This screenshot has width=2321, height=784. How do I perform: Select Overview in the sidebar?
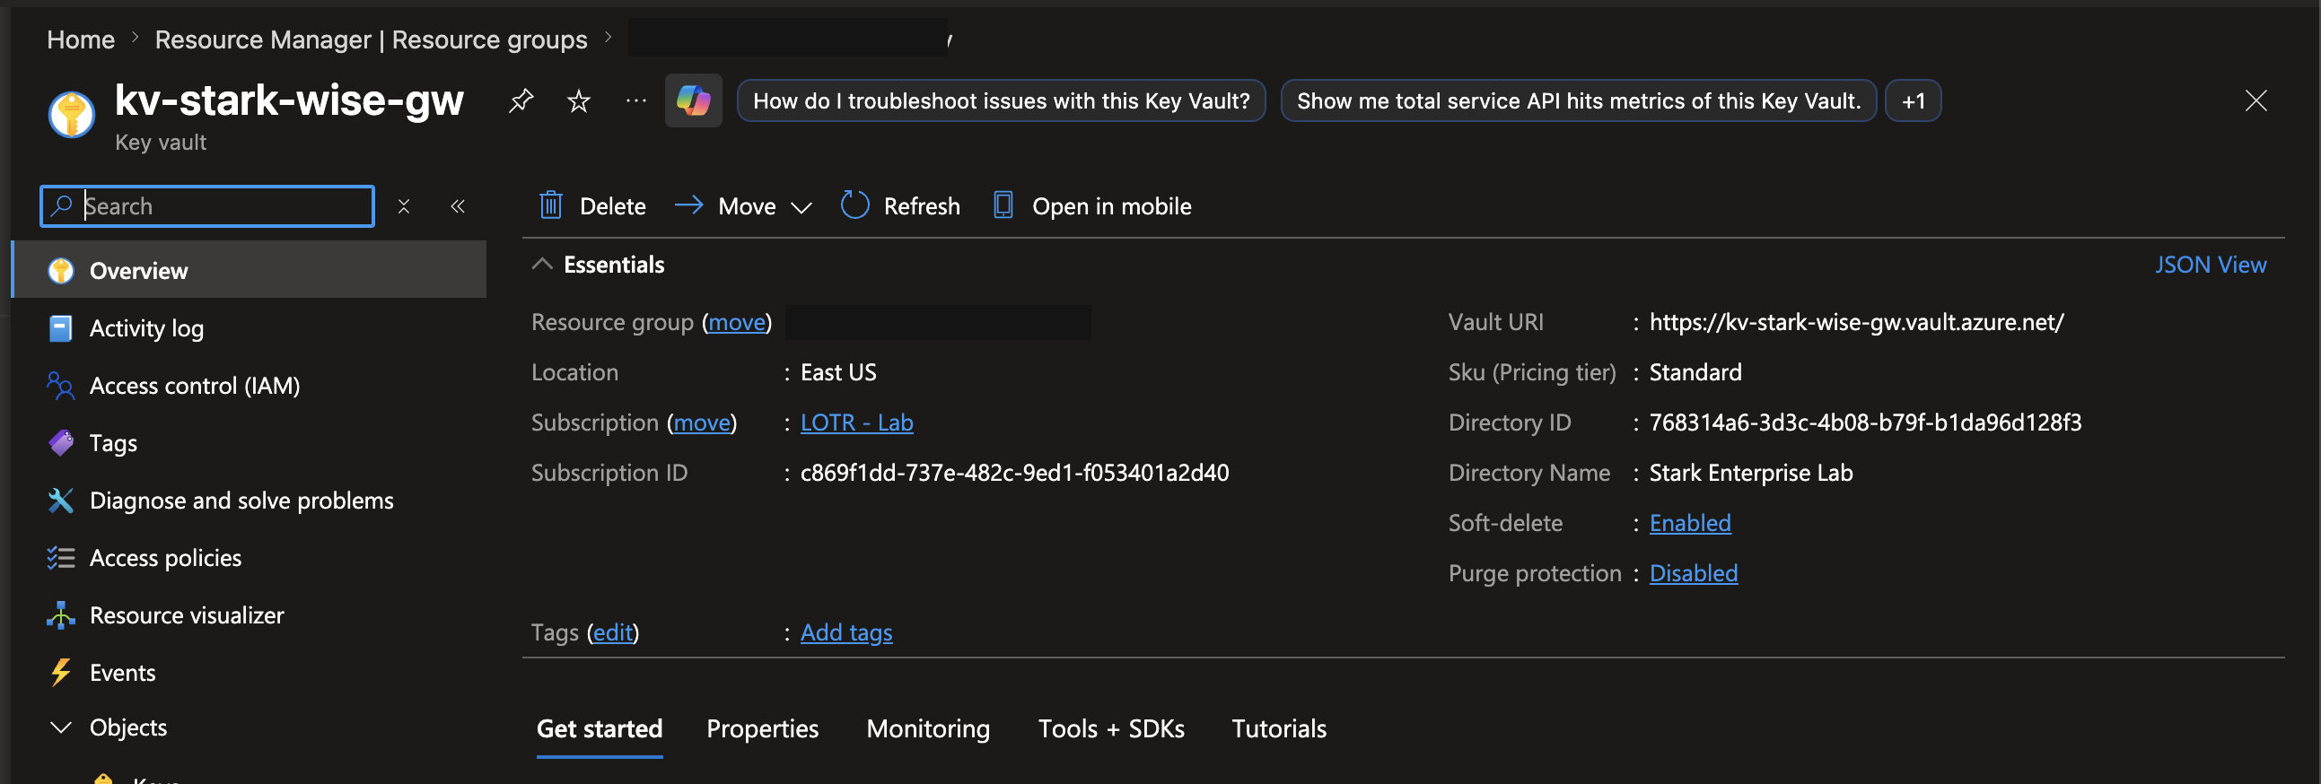click(x=249, y=270)
